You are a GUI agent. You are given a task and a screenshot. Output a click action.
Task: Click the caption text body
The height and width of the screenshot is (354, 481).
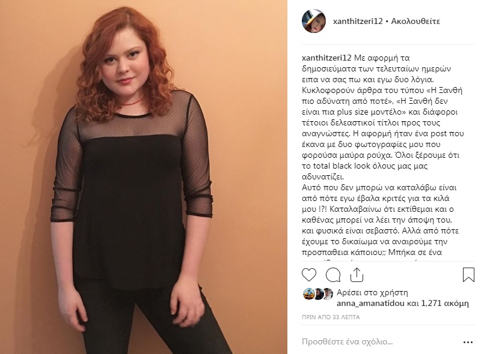coord(383,155)
